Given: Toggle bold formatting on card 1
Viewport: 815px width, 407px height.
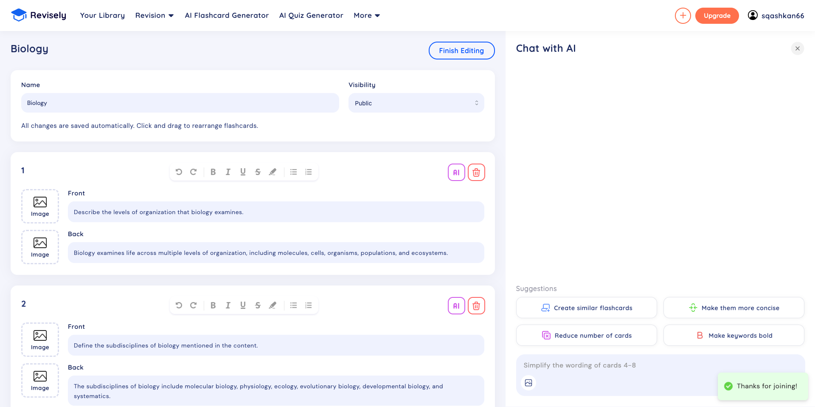Looking at the screenshot, I should pyautogui.click(x=213, y=172).
